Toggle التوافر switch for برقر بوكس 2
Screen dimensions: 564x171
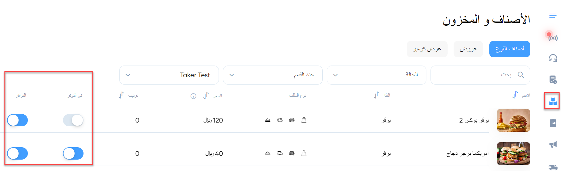pos(17,120)
